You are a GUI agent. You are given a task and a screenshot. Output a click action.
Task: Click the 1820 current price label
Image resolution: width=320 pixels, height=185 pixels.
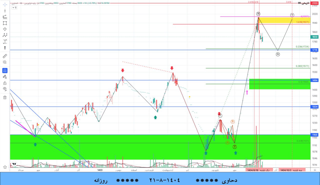click(314, 37)
